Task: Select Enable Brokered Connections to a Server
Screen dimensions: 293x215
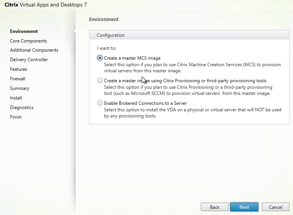Action: pos(100,103)
